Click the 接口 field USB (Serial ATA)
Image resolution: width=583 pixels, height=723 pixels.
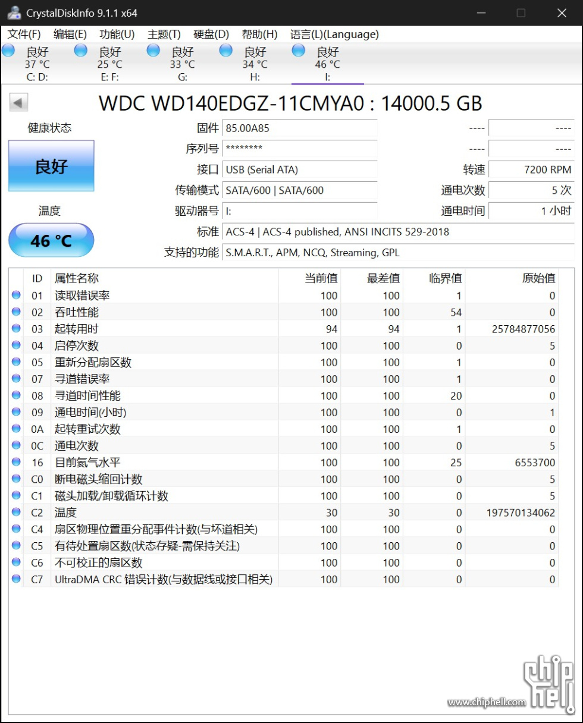pos(300,169)
